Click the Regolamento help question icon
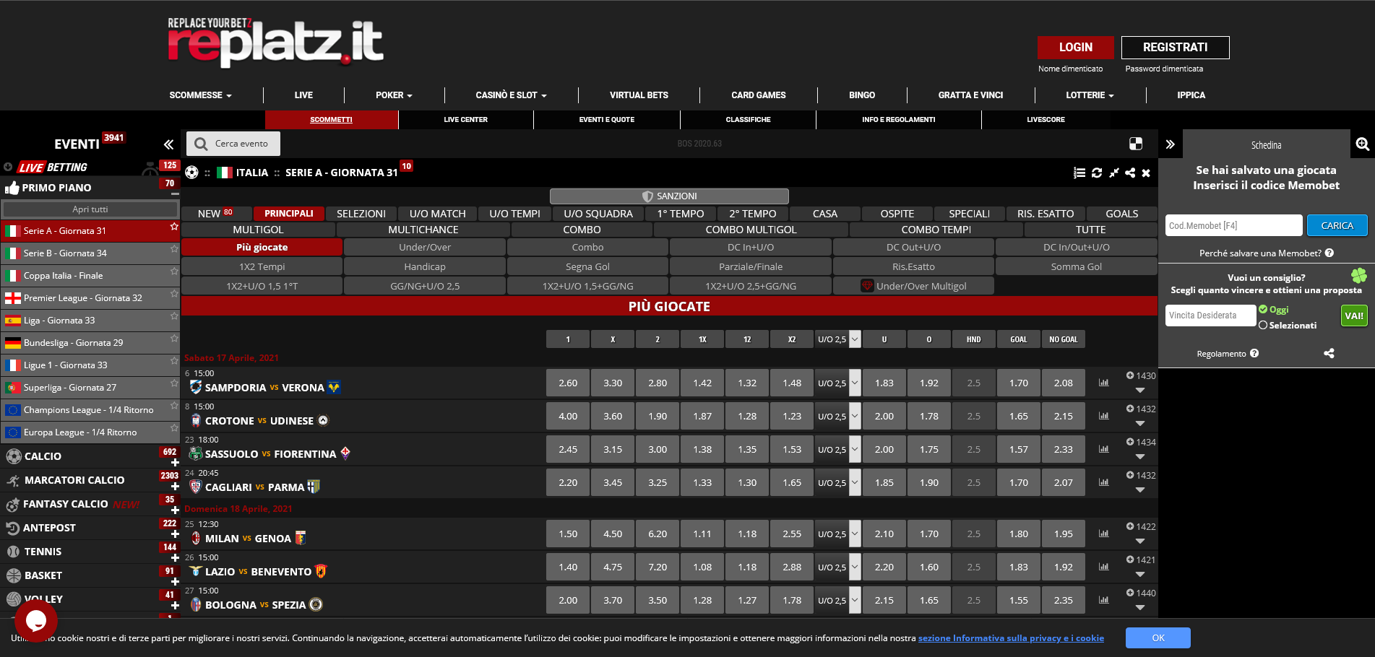Screen dimensions: 1375x657 (x=1254, y=353)
